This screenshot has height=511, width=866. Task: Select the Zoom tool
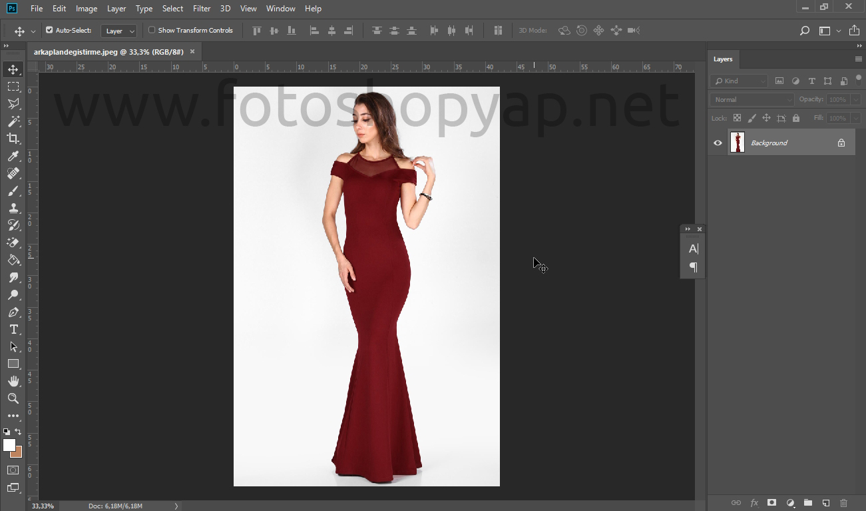[13, 398]
